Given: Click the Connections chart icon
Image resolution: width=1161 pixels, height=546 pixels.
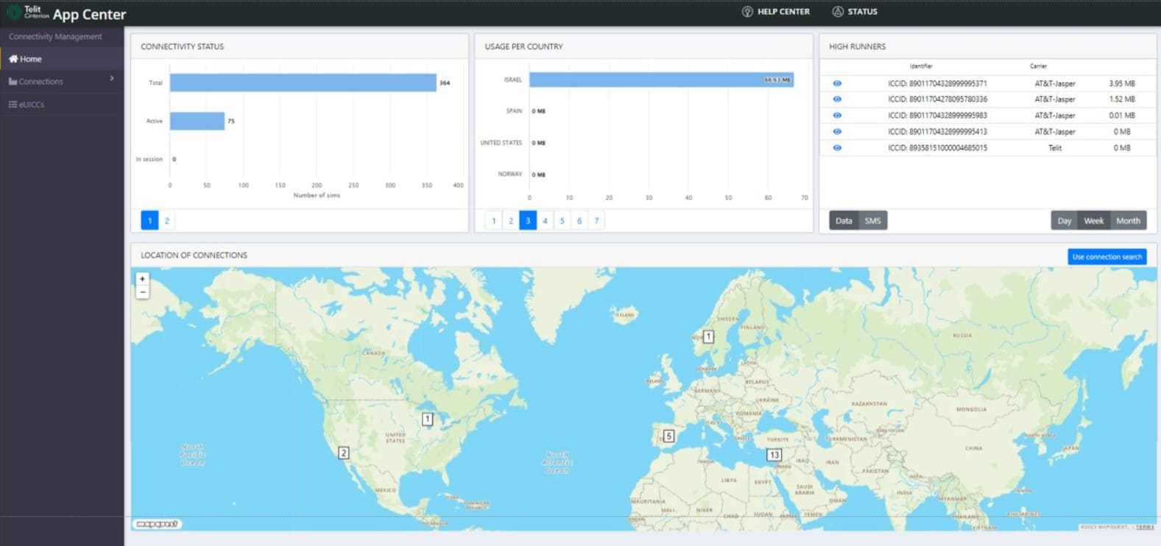Looking at the screenshot, I should tap(13, 82).
